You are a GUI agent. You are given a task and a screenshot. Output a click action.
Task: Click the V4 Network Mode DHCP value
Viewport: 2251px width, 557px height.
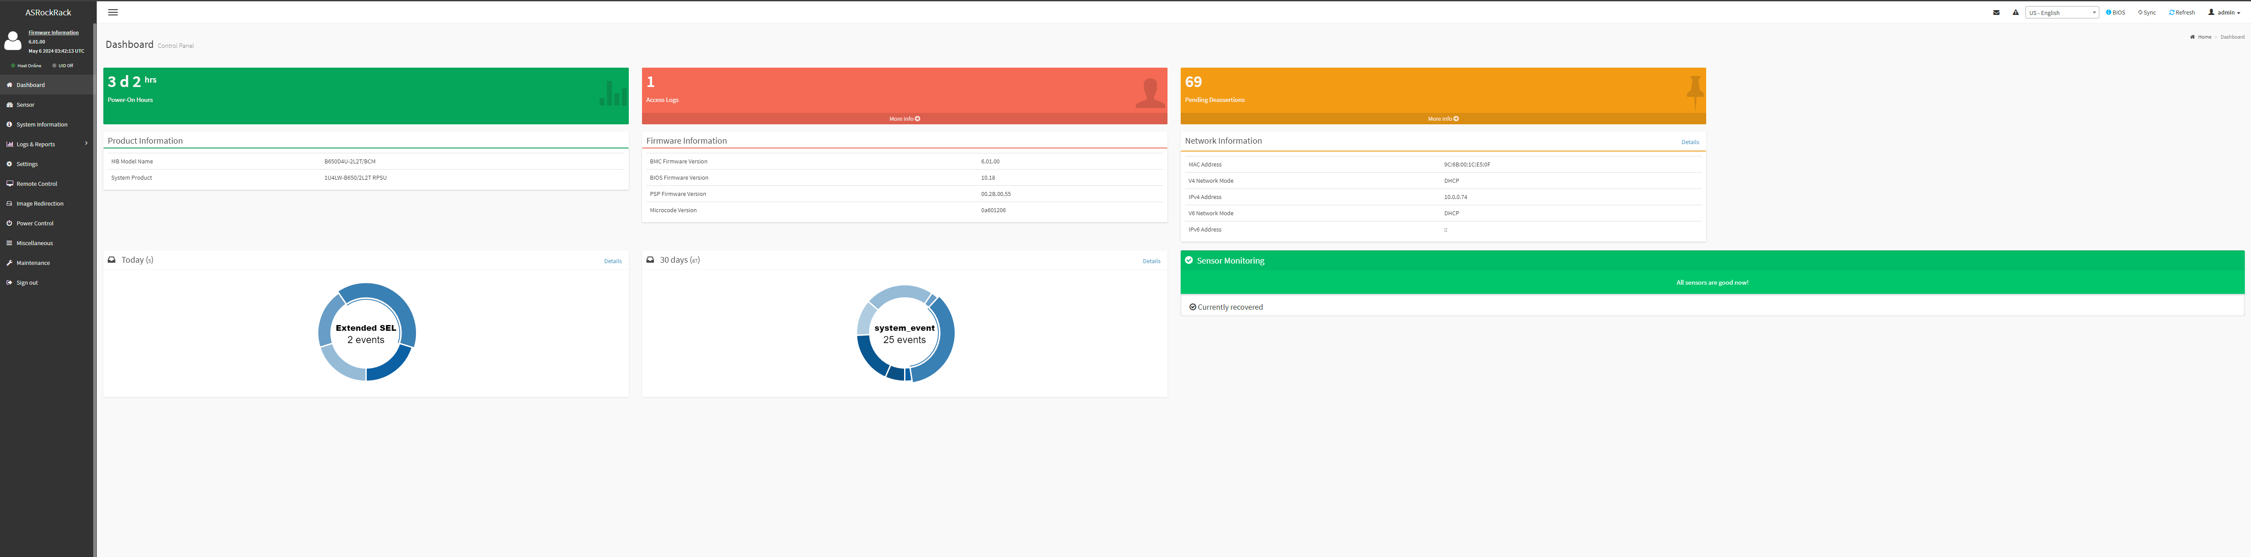(x=1451, y=181)
